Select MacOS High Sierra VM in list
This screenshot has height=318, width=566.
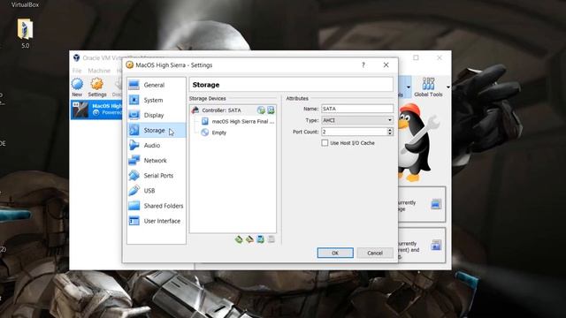click(x=96, y=110)
